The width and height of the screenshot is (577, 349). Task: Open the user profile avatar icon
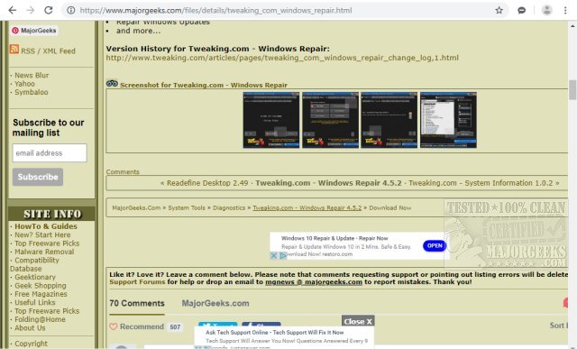pyautogui.click(x=547, y=10)
